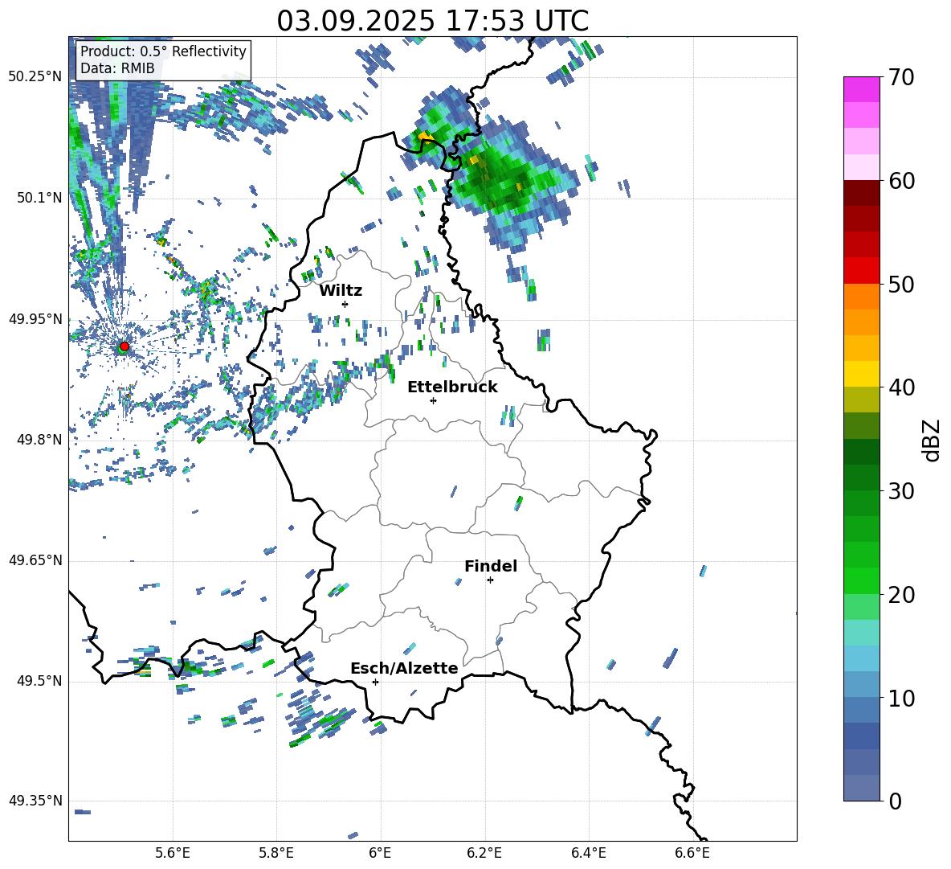Click the 70 colorbar tick label
951x869 pixels.
[x=901, y=78]
